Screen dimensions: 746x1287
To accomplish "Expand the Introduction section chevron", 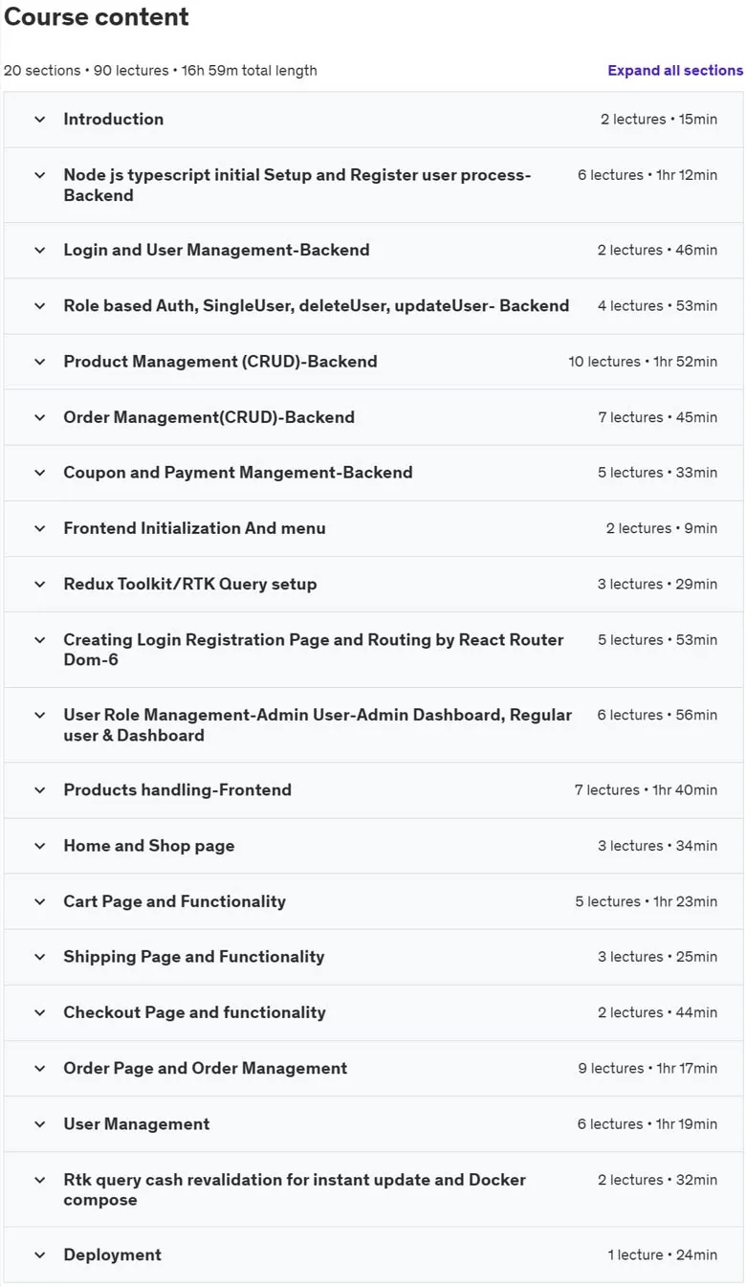I will pos(39,120).
